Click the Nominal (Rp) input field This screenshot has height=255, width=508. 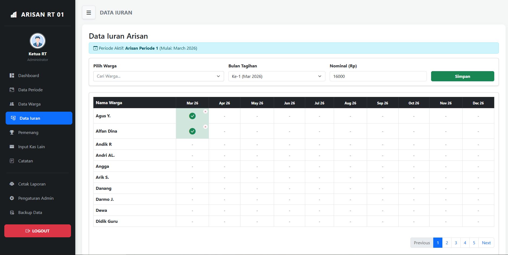(378, 76)
